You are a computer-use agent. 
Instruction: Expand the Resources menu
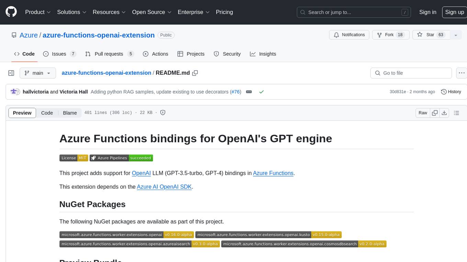click(109, 12)
